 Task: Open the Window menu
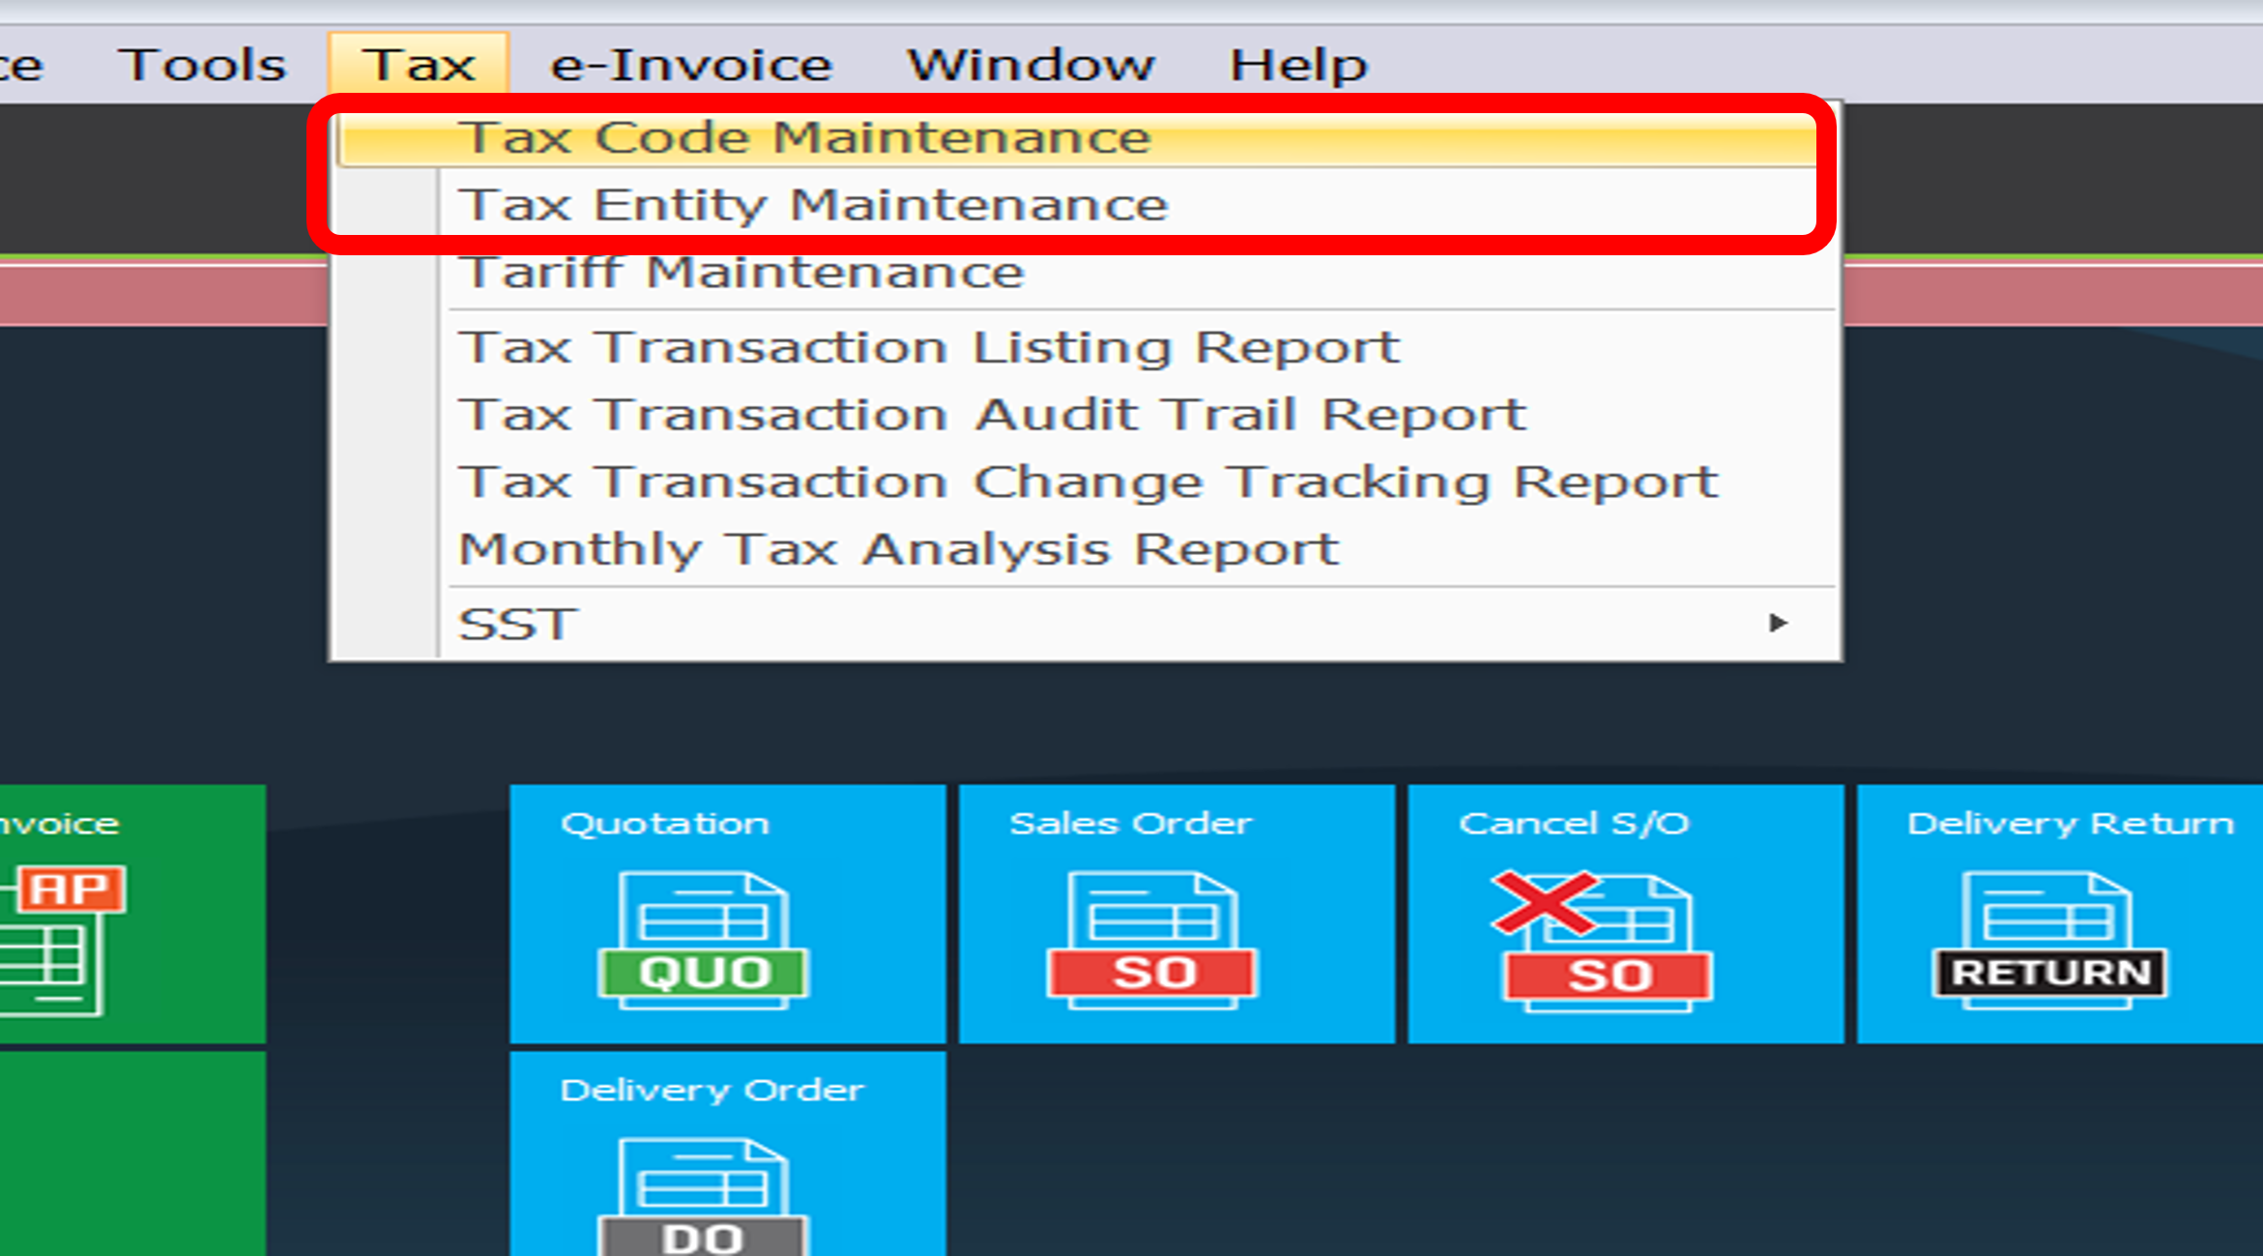click(1030, 66)
